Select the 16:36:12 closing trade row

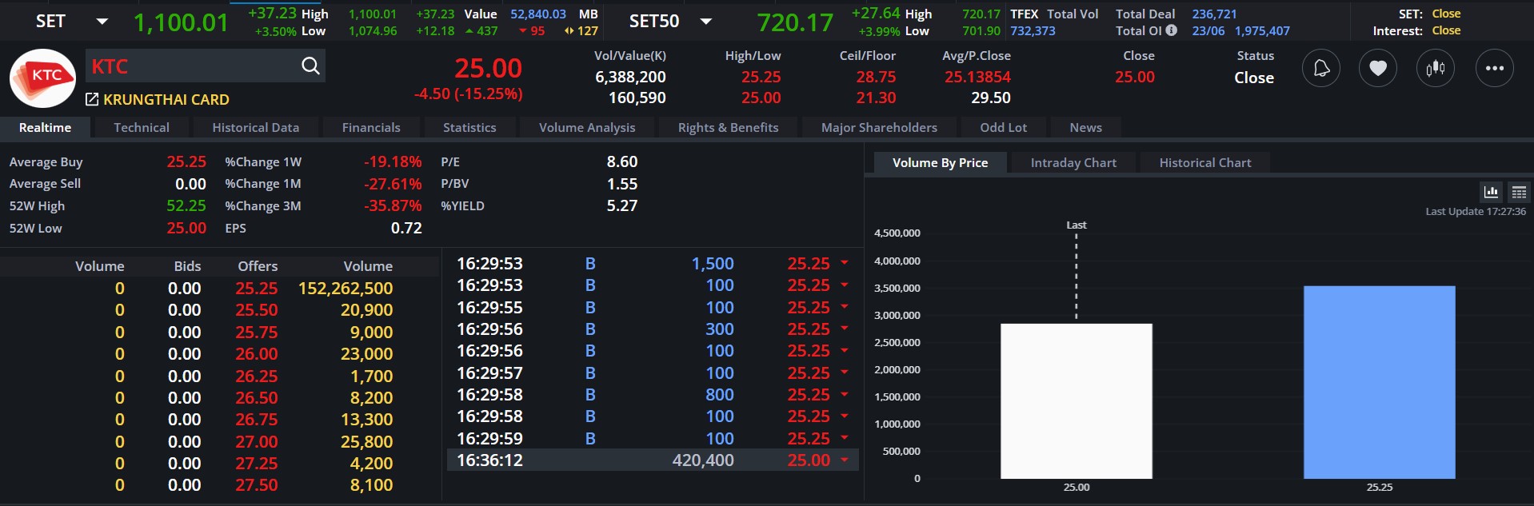click(653, 460)
